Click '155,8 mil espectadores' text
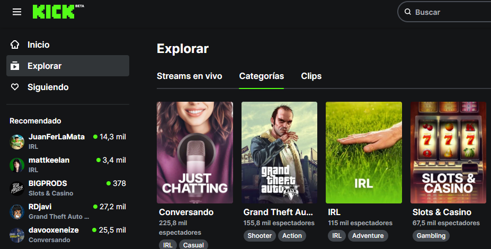The width and height of the screenshot is (491, 249). [x=279, y=223]
